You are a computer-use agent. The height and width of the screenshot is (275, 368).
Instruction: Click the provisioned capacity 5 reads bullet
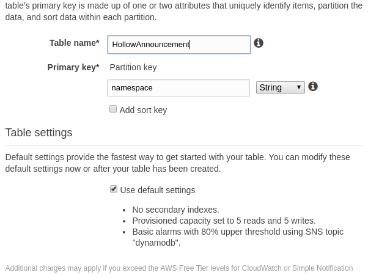coord(224,221)
